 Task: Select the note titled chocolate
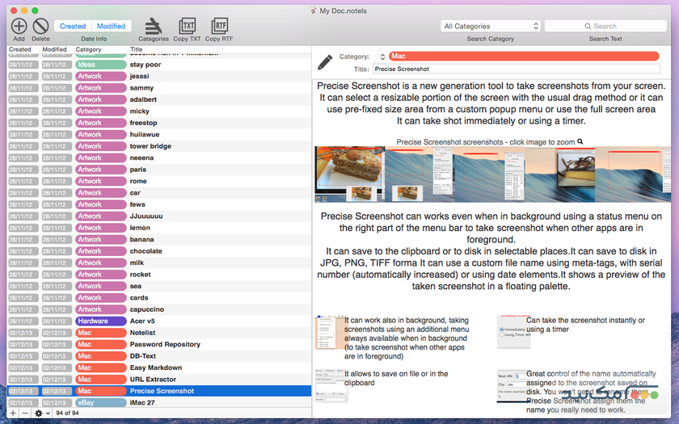coord(159,251)
